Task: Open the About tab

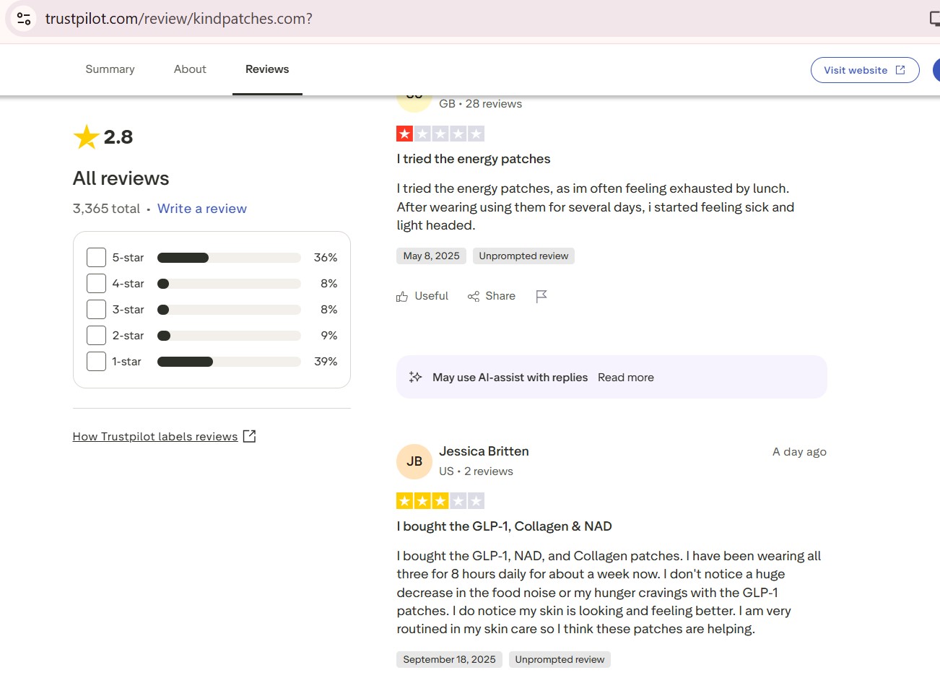Action: click(x=190, y=69)
